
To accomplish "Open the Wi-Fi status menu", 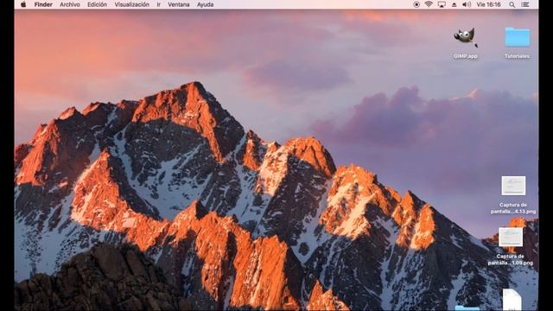I will (x=429, y=4).
